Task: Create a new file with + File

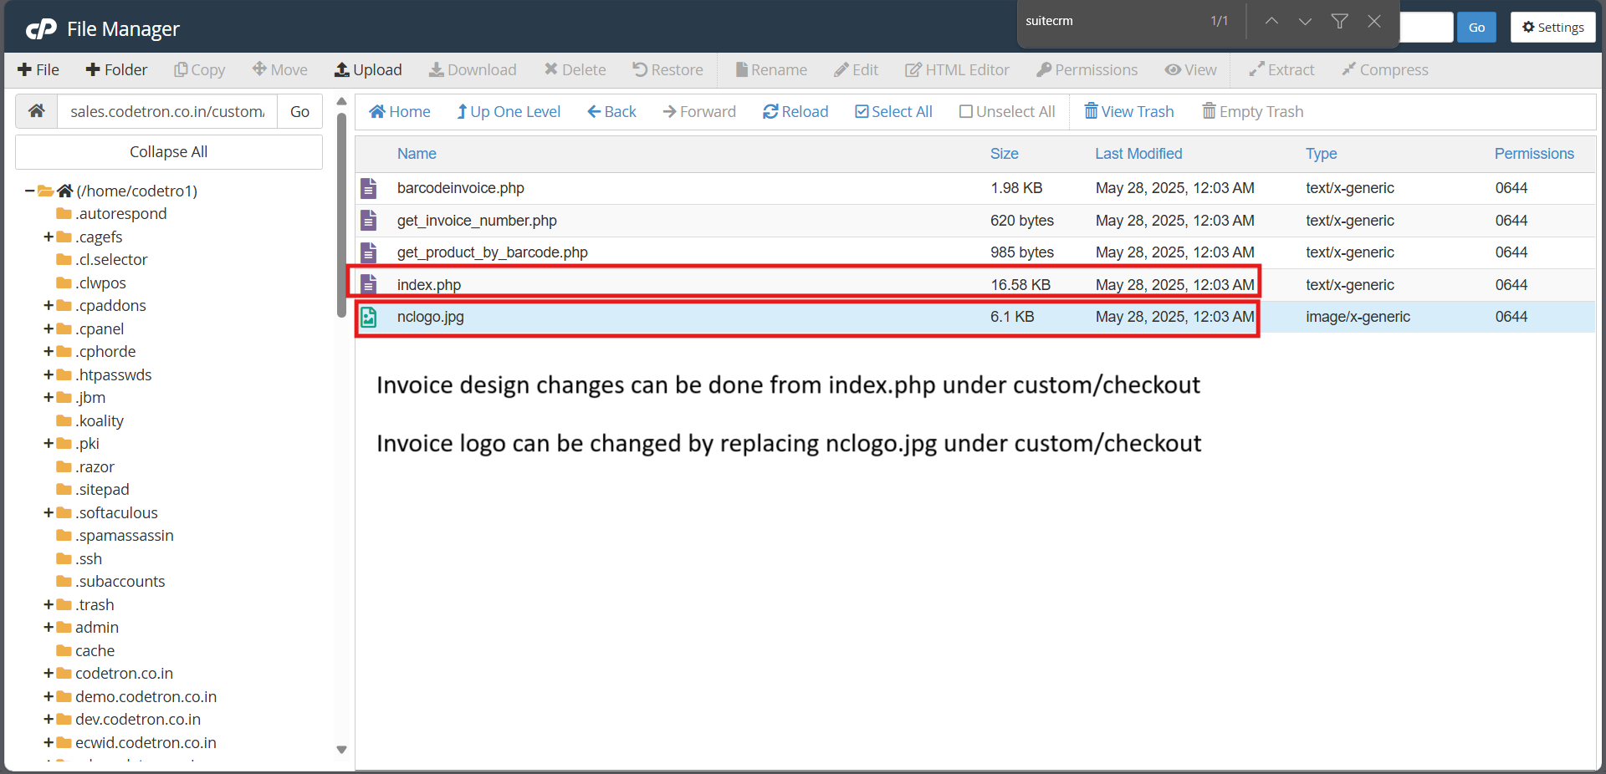Action: pyautogui.click(x=38, y=70)
